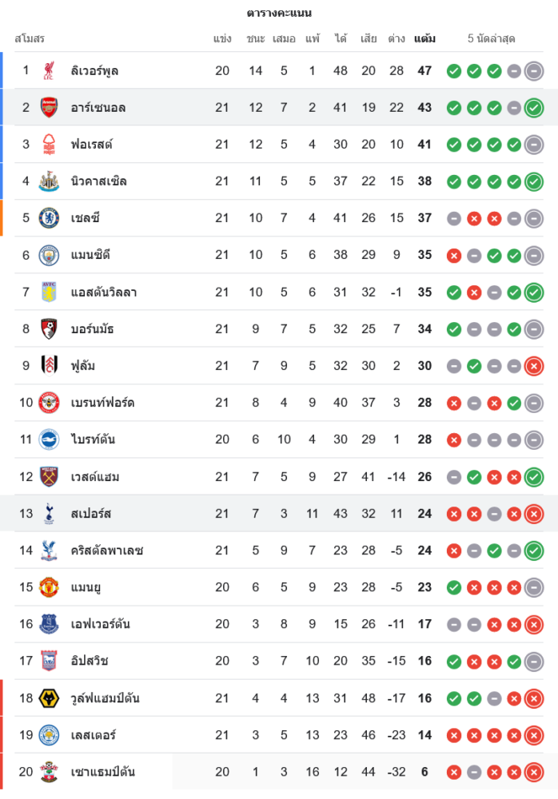Select the เซาแธมป์ตัน team name
The height and width of the screenshot is (799, 558).
pyautogui.click(x=103, y=772)
